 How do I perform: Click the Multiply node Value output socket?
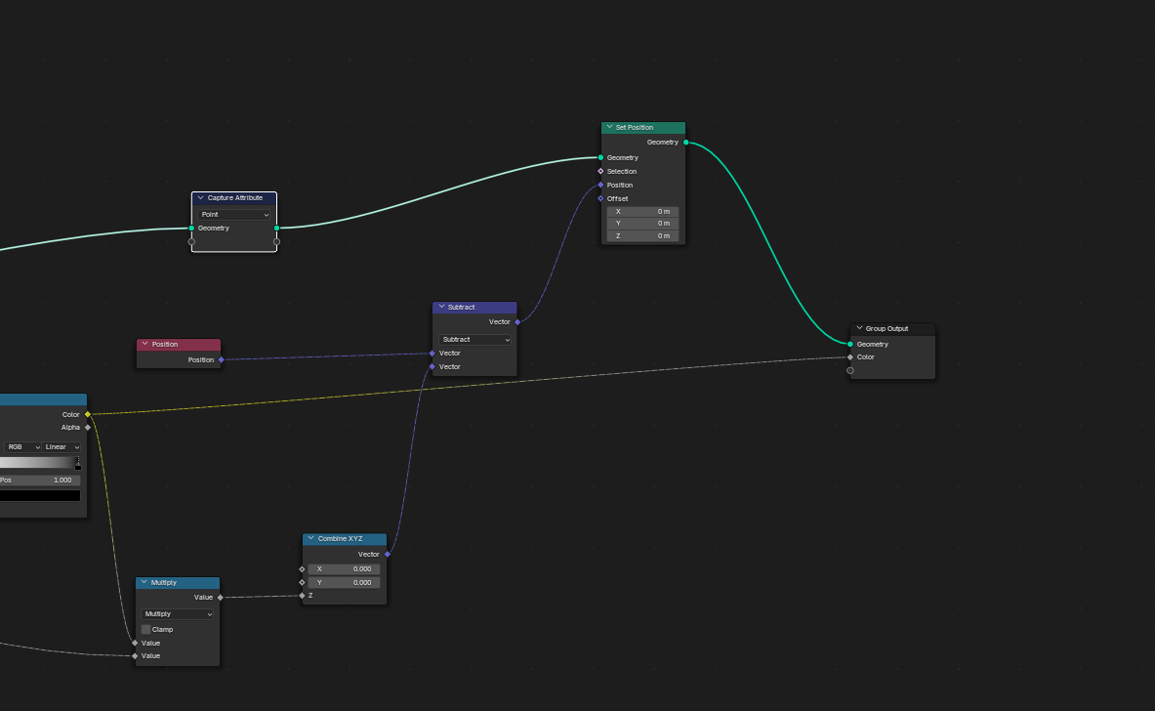(x=221, y=598)
